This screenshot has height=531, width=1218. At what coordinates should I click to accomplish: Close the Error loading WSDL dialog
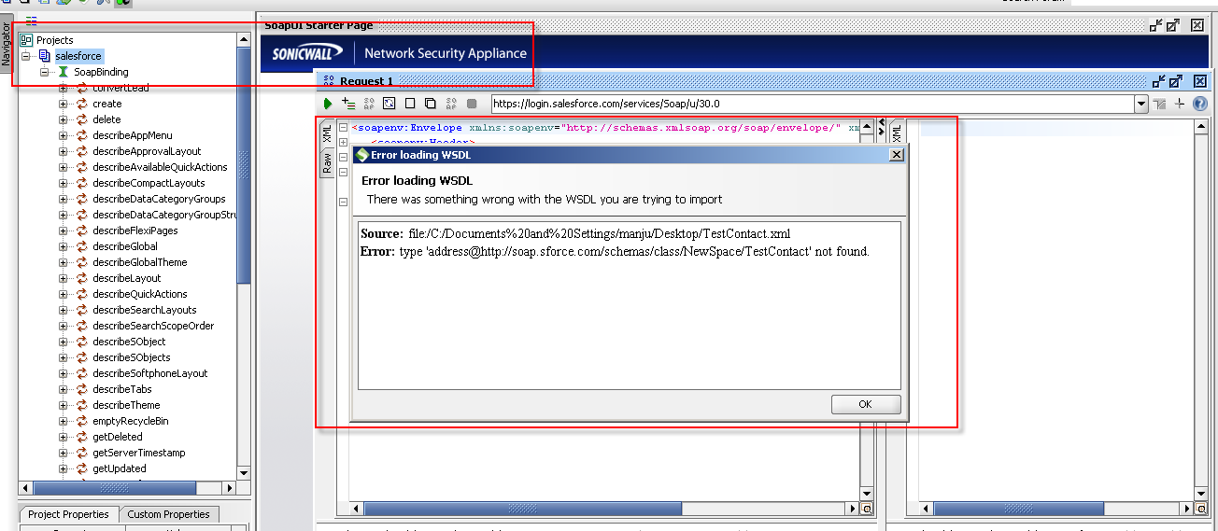(897, 155)
